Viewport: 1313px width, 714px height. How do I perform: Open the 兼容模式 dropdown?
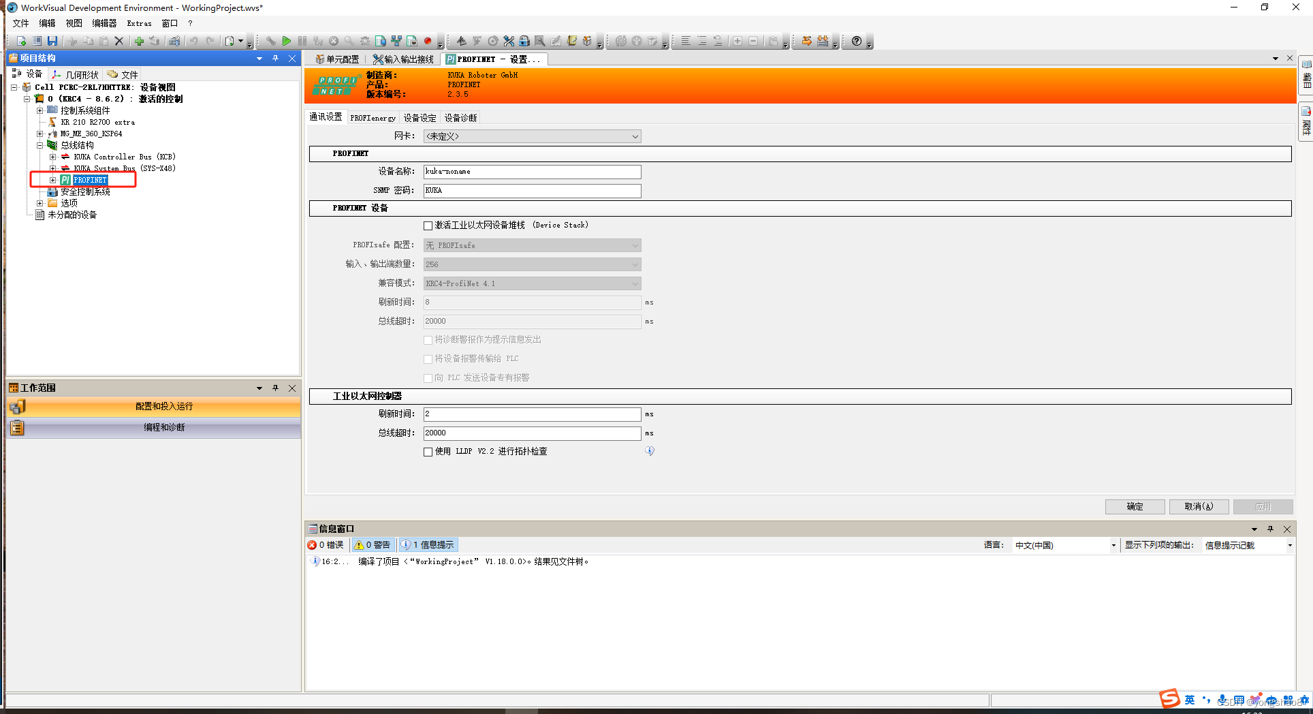pyautogui.click(x=532, y=283)
